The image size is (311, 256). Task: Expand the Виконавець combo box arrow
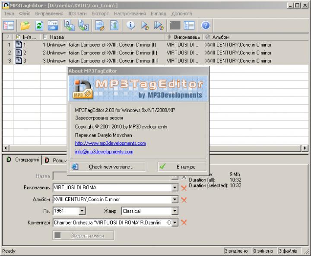point(175,188)
